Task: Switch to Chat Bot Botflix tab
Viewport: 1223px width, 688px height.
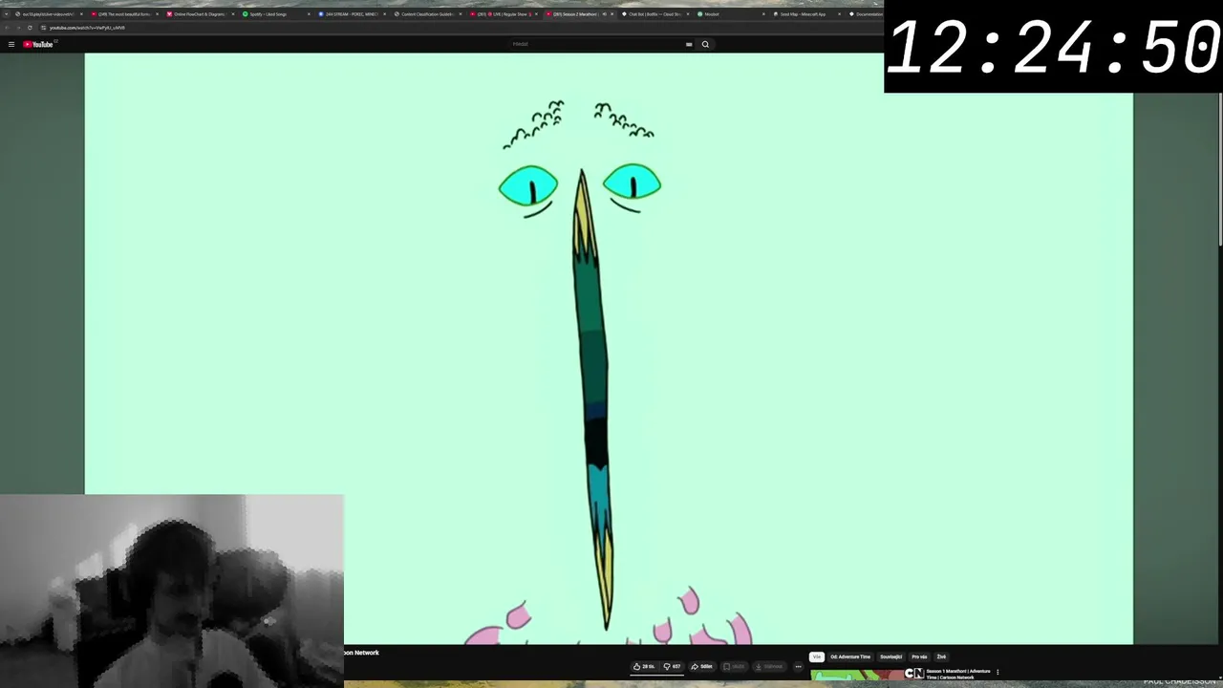Action: tap(654, 14)
